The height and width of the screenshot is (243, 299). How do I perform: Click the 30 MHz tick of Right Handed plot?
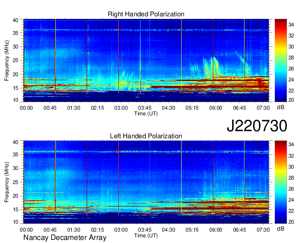tap(16, 47)
